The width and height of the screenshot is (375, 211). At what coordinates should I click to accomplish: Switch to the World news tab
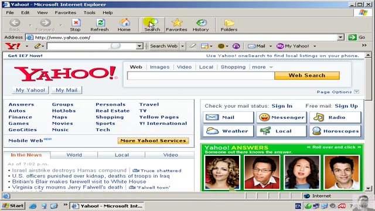pos(74,155)
